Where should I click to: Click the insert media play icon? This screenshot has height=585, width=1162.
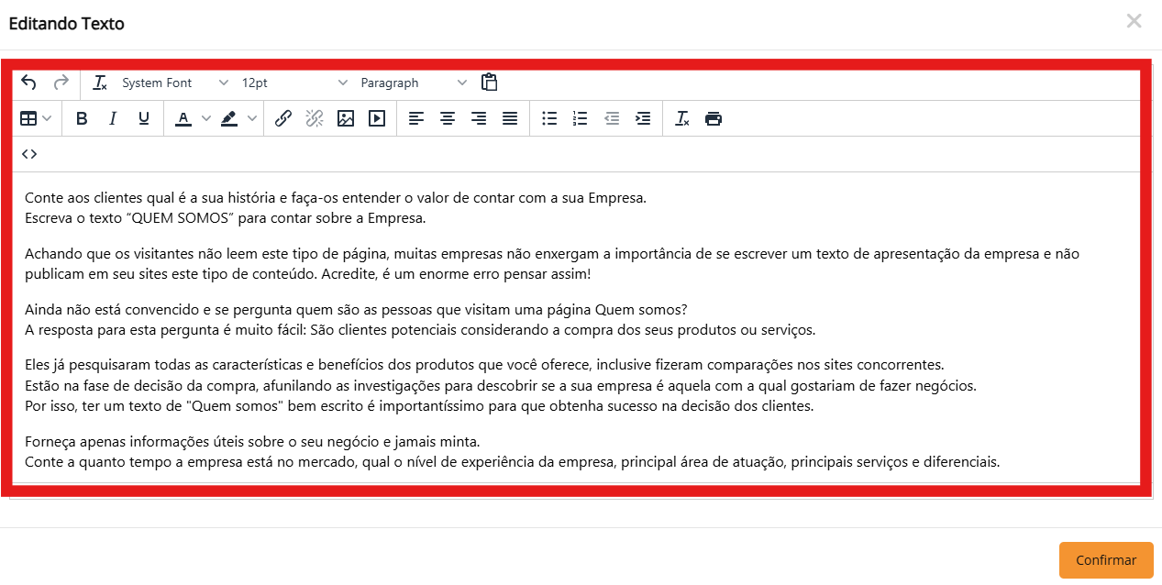377,118
